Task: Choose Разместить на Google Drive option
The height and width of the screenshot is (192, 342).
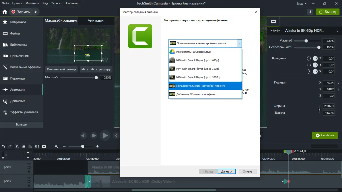Action: tap(205, 52)
